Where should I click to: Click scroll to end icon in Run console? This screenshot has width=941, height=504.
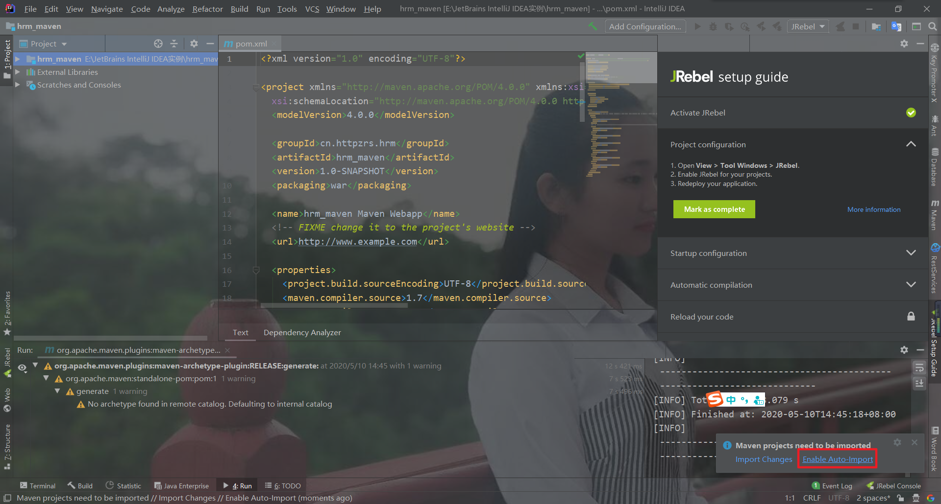tap(919, 383)
